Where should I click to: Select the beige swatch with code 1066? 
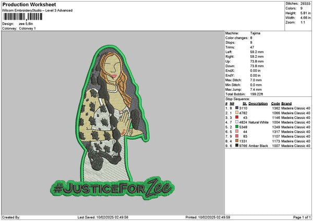pyautogui.click(x=236, y=113)
